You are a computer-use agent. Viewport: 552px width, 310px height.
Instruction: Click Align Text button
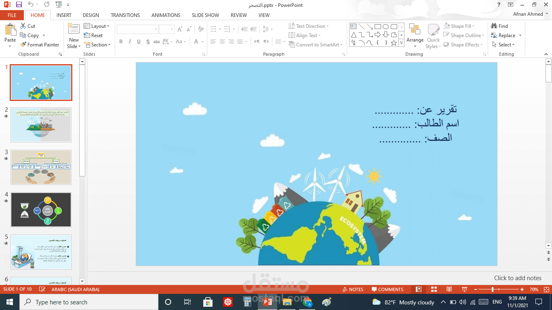[x=305, y=35]
